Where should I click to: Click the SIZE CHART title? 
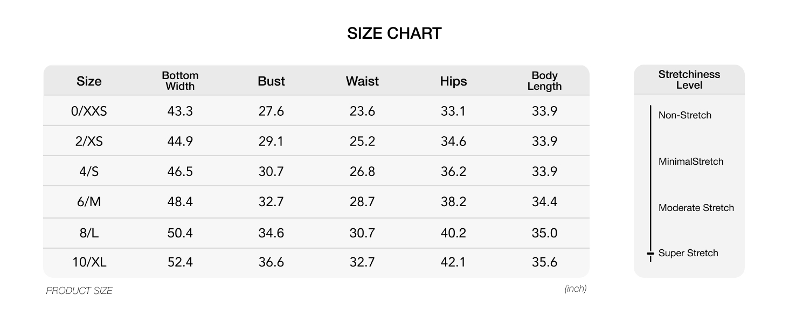[x=394, y=33]
